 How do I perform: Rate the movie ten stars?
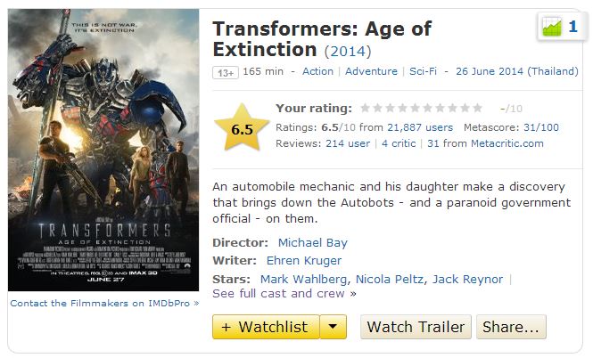click(477, 108)
